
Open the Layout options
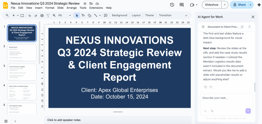[x=136, y=15]
